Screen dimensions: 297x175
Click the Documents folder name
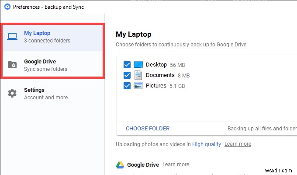point(160,75)
